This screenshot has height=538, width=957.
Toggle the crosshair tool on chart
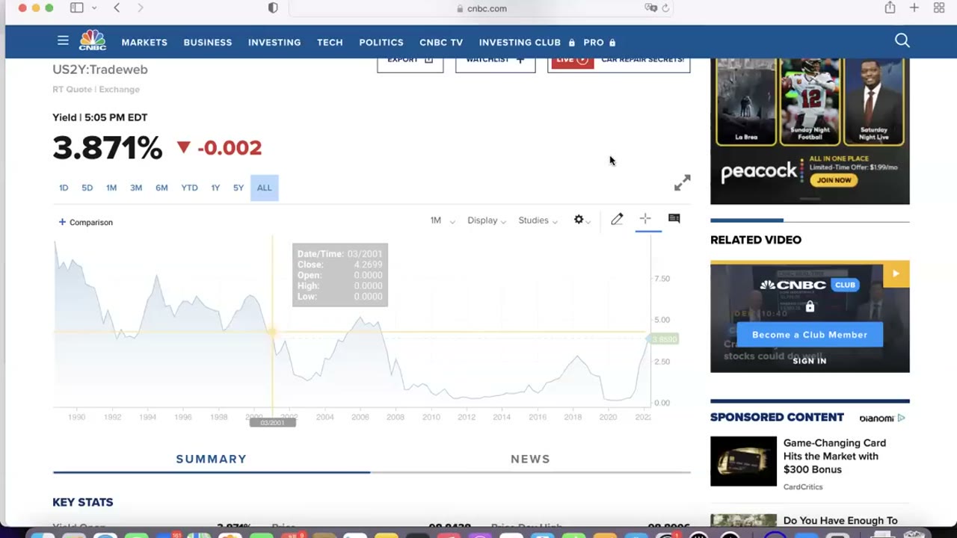pyautogui.click(x=645, y=218)
